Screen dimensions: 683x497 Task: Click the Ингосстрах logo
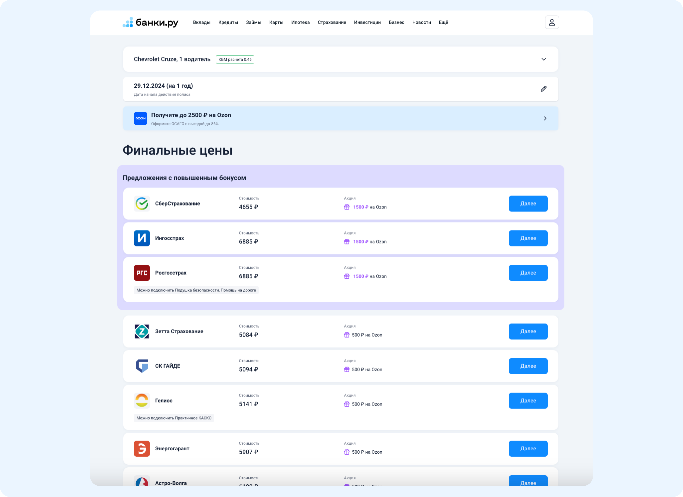click(x=142, y=238)
